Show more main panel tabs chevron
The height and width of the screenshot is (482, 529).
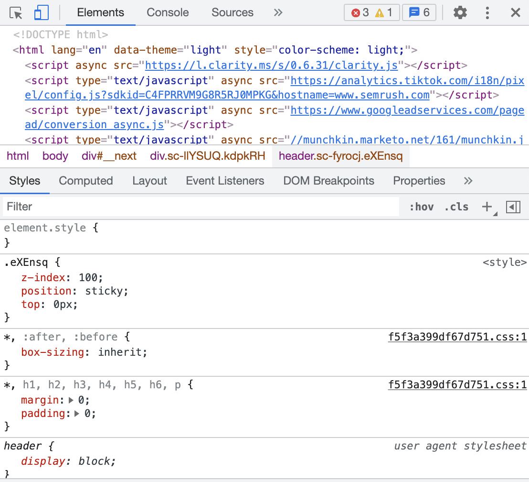tap(278, 13)
